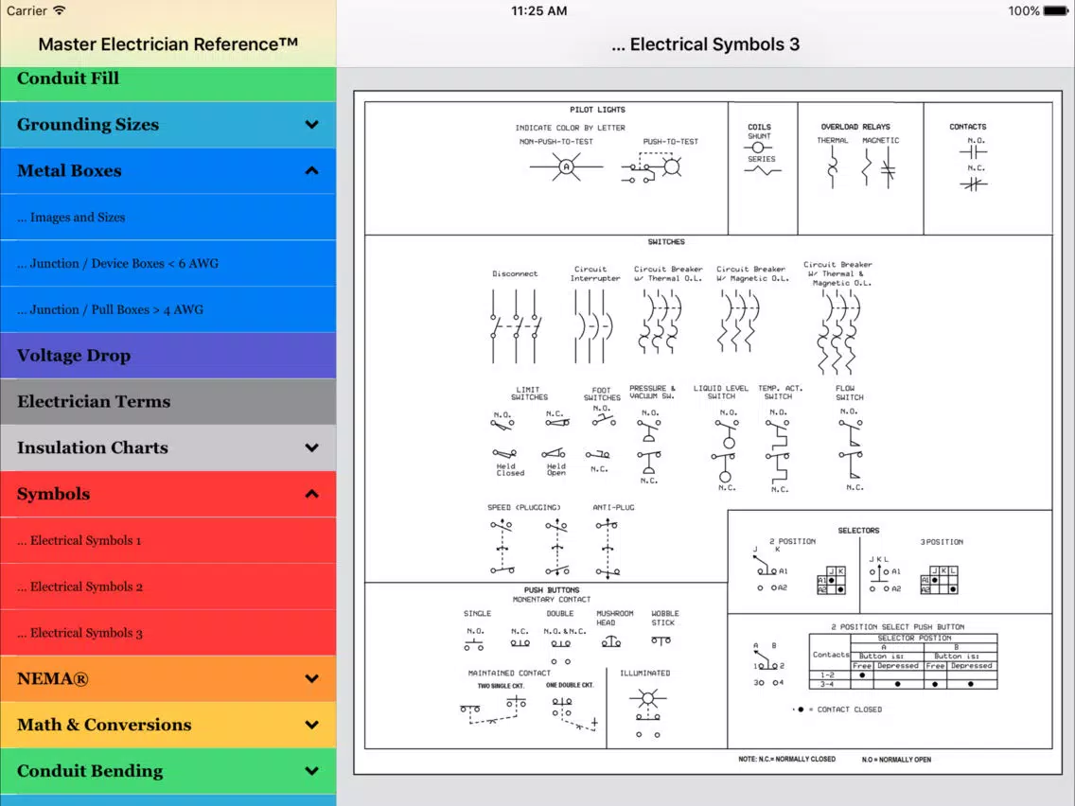Open Electrical Symbols 2 page
The width and height of the screenshot is (1075, 806).
tap(168, 587)
